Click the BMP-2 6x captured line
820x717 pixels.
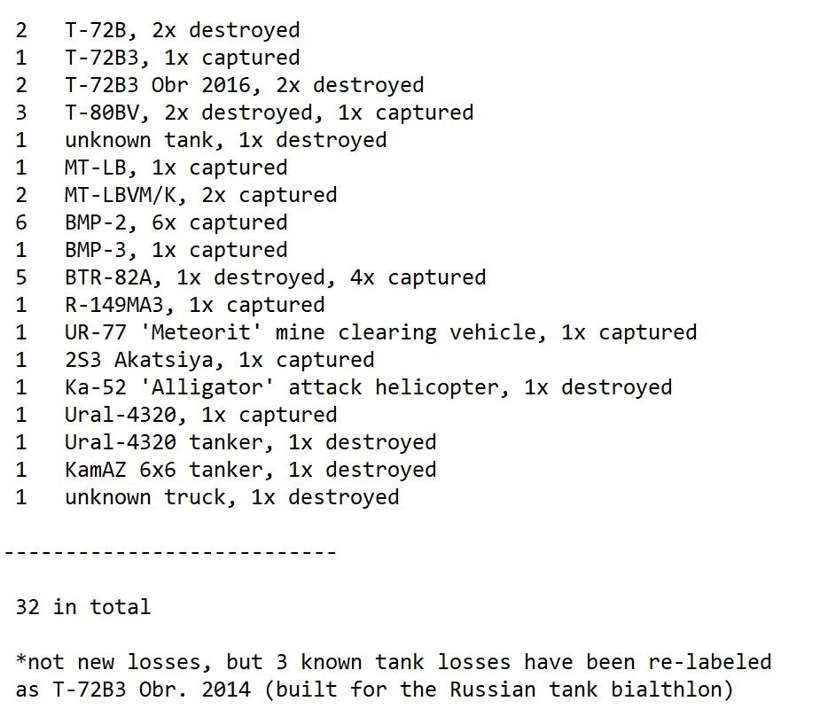point(176,222)
